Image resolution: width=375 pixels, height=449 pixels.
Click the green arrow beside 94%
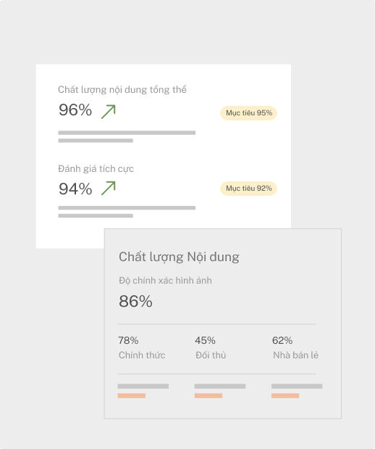(x=109, y=188)
